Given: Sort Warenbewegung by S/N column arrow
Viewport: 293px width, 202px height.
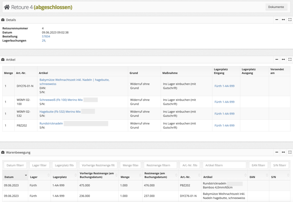Looking at the screenshot, I should click(288, 175).
